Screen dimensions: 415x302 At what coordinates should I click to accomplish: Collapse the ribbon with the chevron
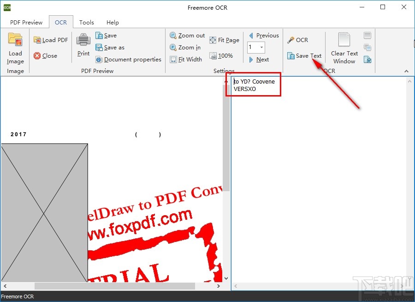point(406,71)
